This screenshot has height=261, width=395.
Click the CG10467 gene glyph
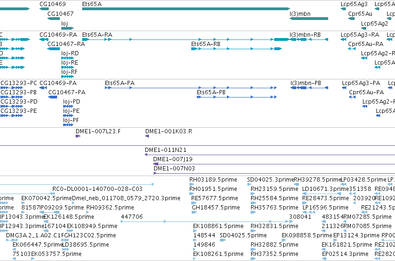tap(54, 19)
